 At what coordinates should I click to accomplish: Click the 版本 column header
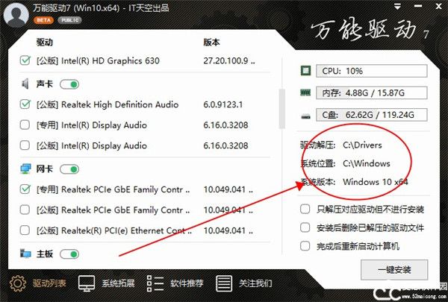(211, 43)
